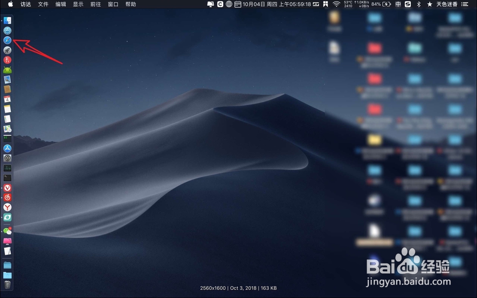Open the dark terminal icon with green $ prompt

coord(7,138)
